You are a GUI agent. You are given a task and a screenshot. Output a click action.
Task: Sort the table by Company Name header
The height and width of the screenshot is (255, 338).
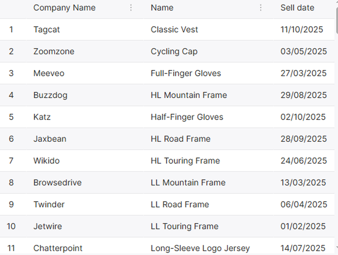[x=64, y=7]
